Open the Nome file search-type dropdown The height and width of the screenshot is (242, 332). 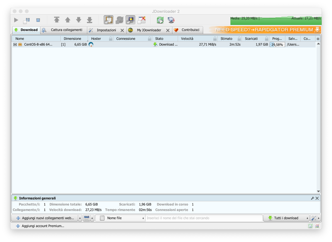(121, 218)
